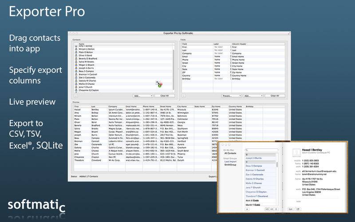Click Clear All under the Contacts list
The height and width of the screenshot is (222, 355).
pyautogui.click(x=165, y=96)
